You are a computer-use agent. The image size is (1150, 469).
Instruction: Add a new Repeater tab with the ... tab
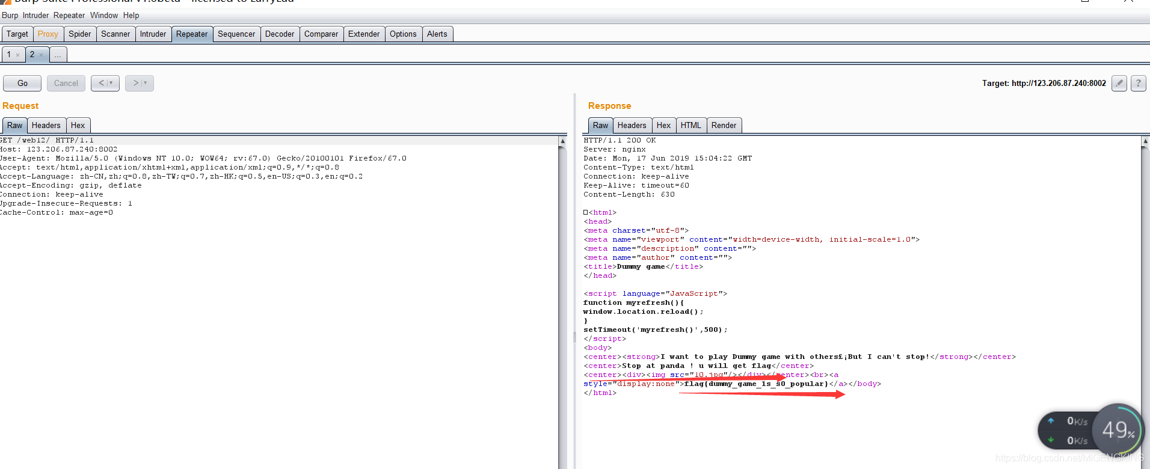[x=58, y=55]
